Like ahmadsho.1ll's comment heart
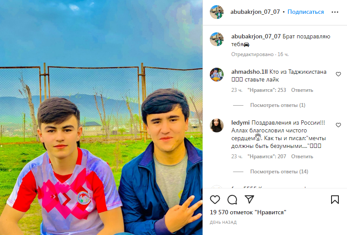The image size is (347, 235). pos(338,74)
